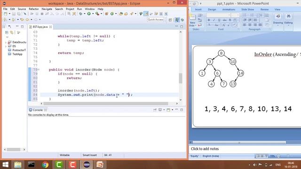Open the Eclipse Refactor menu
Screen dimensions: 301x169
tap(33, 9)
